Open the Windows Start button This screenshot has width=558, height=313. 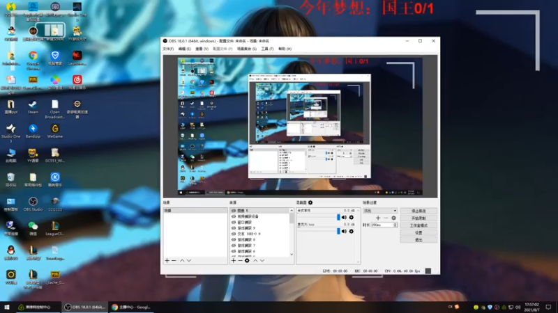click(x=7, y=307)
